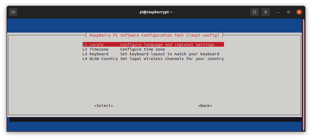This screenshot has width=312, height=139.
Task: Select the L1 Locale menu entry
Action: pyautogui.click(x=153, y=45)
